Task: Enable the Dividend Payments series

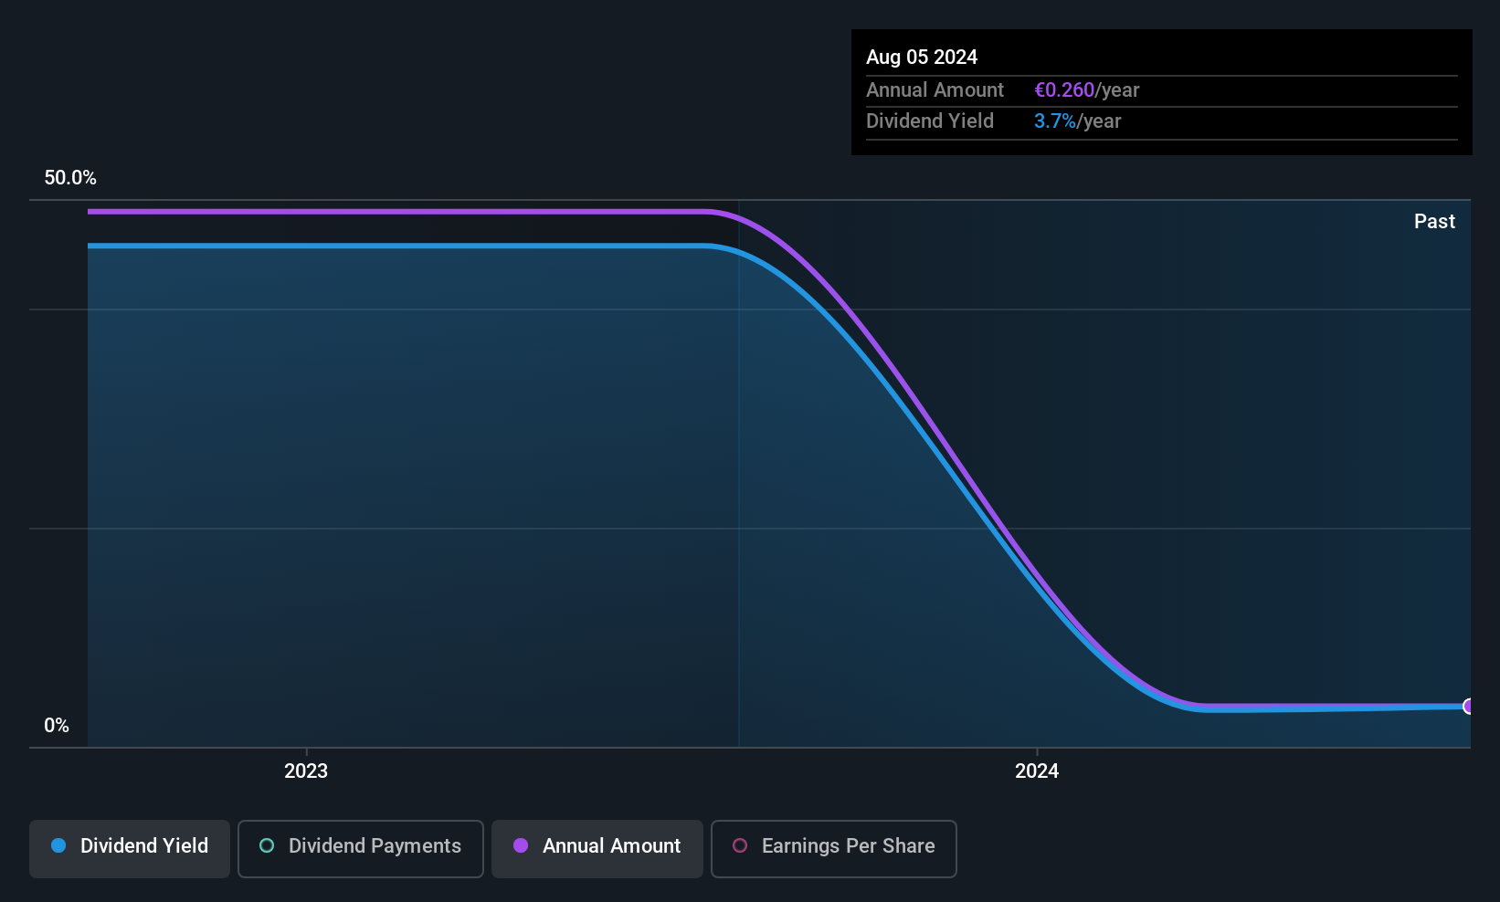Action: 361,849
